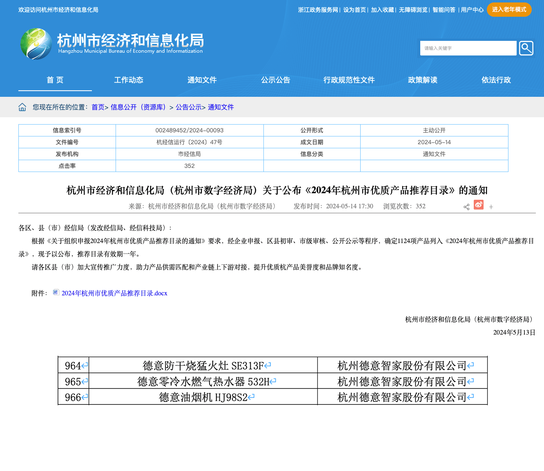Screen dimensions: 544x471
Task: Click the 公开形式 label cell
Action: click(x=312, y=130)
